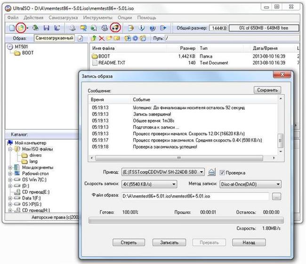
Task: Click the Имя файла column header
Action: click(104, 48)
